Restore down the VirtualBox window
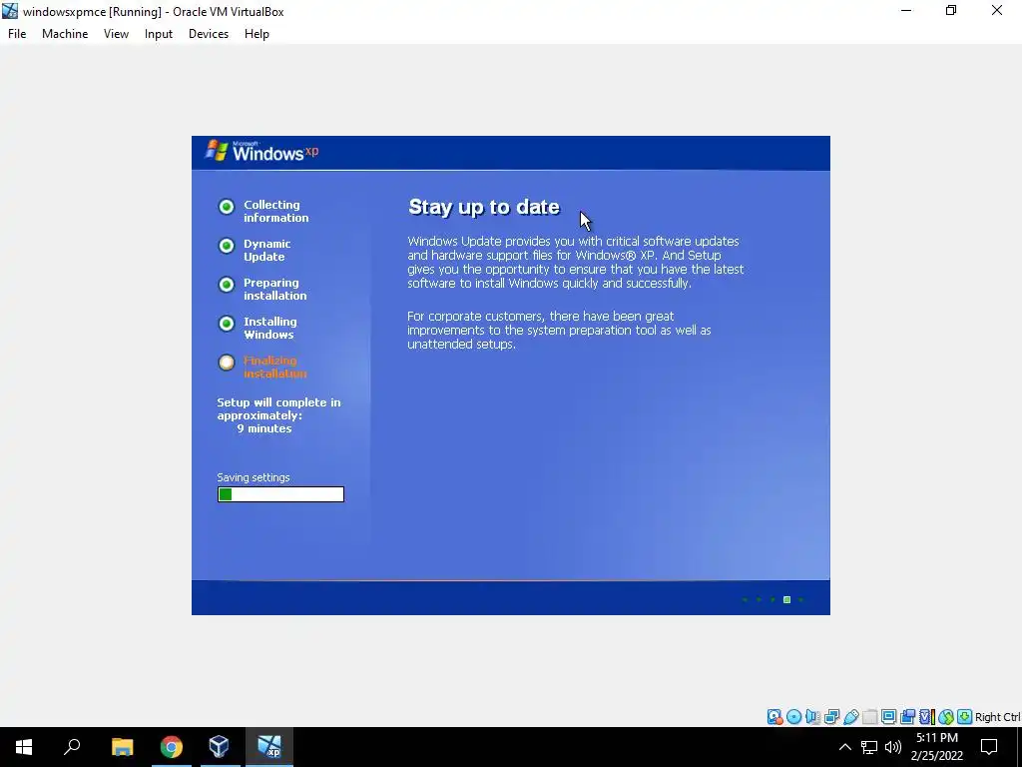The height and width of the screenshot is (767, 1022). coord(951,11)
